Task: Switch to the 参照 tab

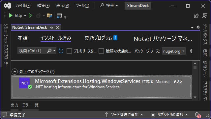Action: click(x=22, y=38)
